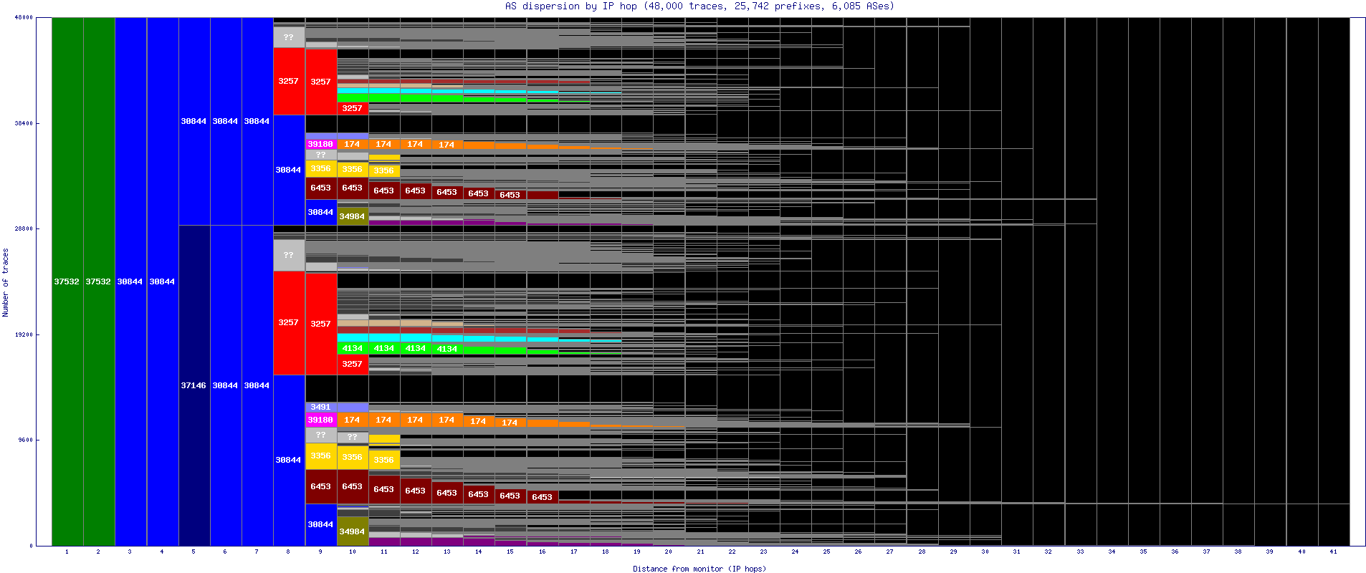Select the 9600 y-axis tick label
Image resolution: width=1366 pixels, height=573 pixels.
pos(25,440)
